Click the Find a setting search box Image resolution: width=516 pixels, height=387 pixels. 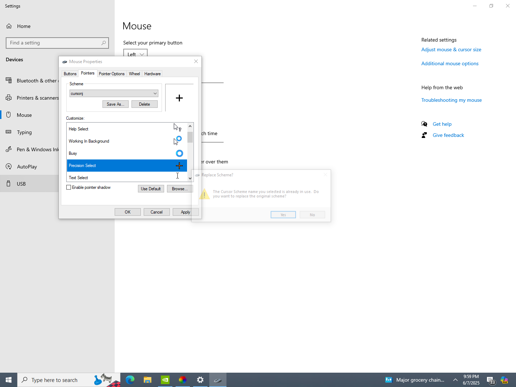click(57, 43)
